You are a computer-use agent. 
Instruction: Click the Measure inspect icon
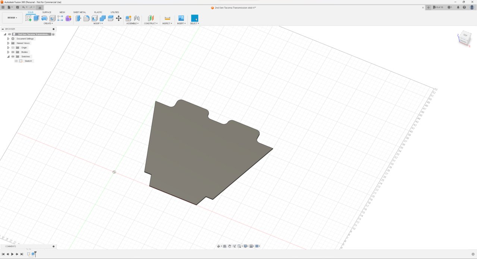click(167, 18)
